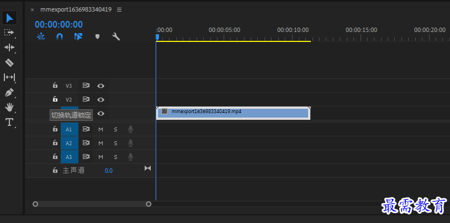
Task: Select the Ripple Edit tool
Action: pyautogui.click(x=9, y=47)
